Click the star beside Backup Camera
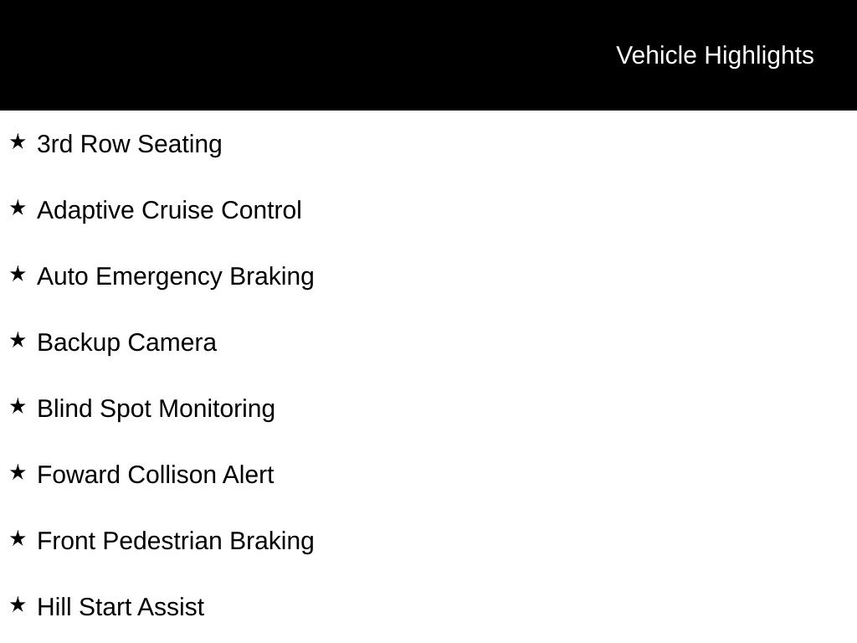This screenshot has width=857, height=643. point(18,341)
